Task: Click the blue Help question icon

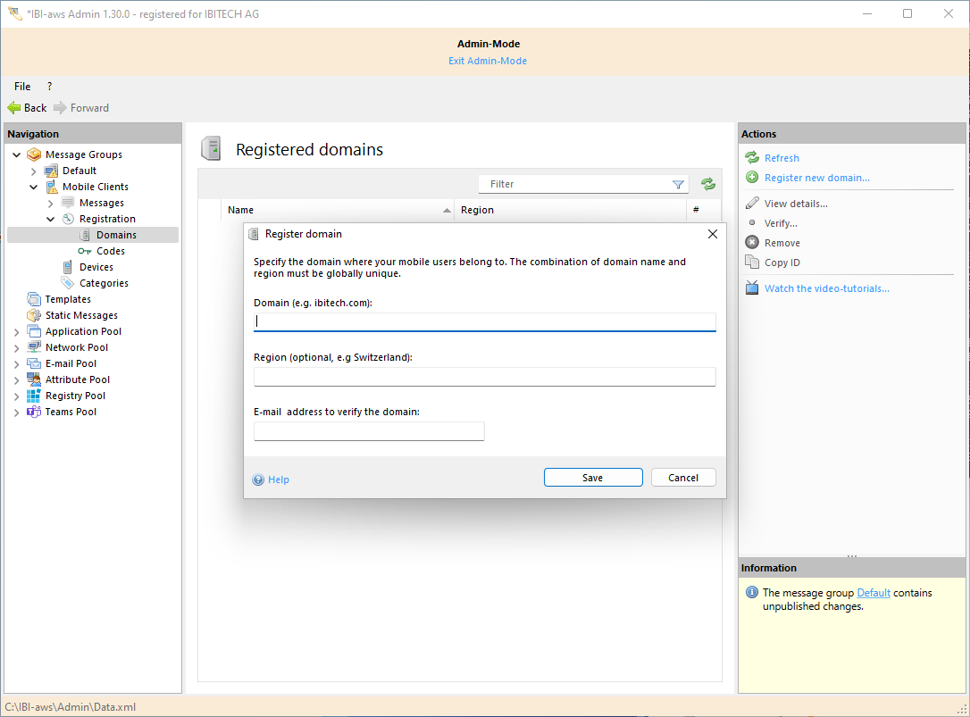Action: point(259,479)
